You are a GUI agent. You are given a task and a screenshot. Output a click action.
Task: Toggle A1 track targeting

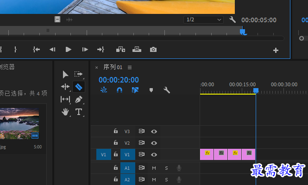coord(128,168)
